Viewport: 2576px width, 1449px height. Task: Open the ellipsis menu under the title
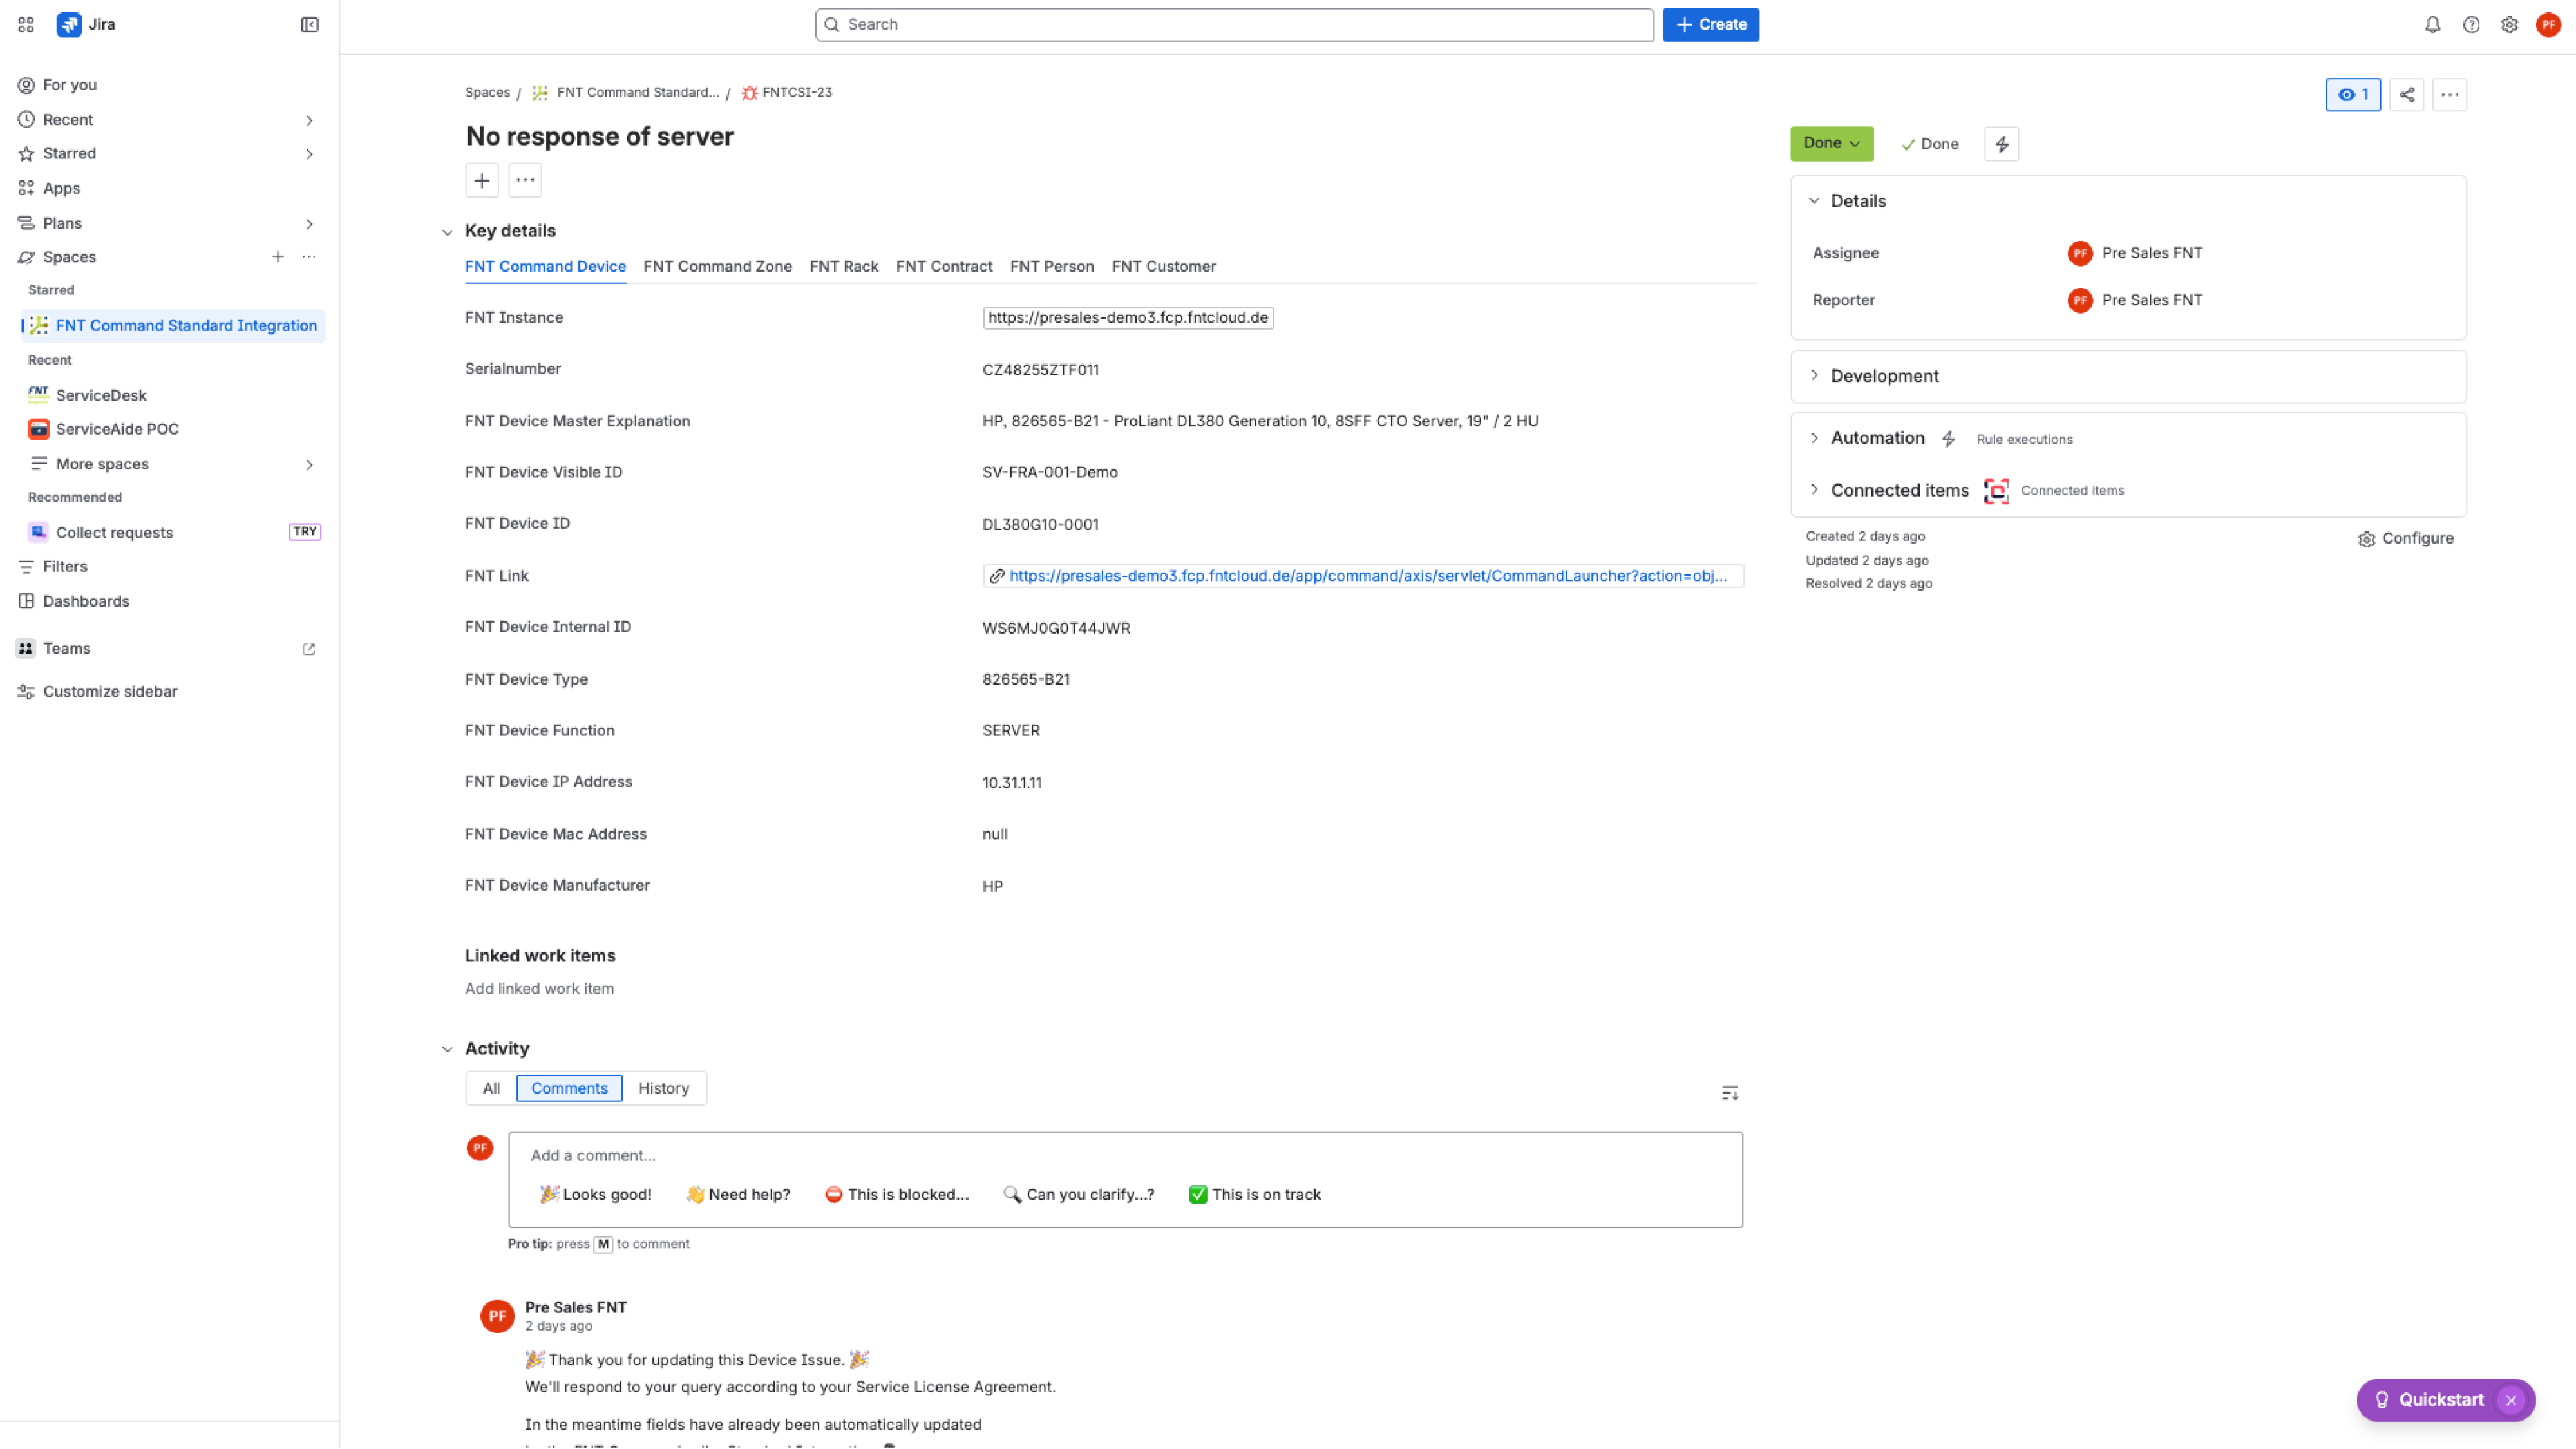pyautogui.click(x=525, y=181)
